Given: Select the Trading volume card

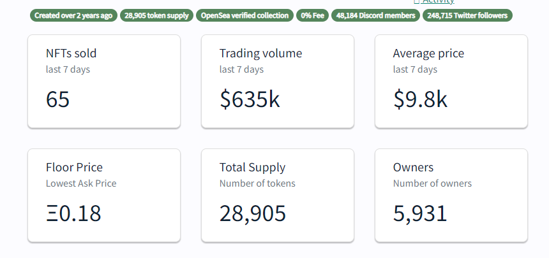Looking at the screenshot, I should (278, 81).
